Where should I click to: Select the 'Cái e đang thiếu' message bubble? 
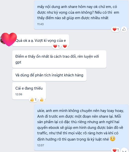(29, 91)
